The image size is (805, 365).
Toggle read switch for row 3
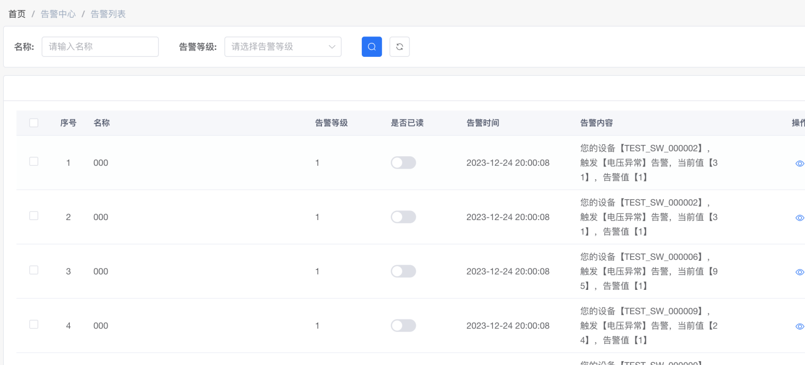(x=403, y=271)
